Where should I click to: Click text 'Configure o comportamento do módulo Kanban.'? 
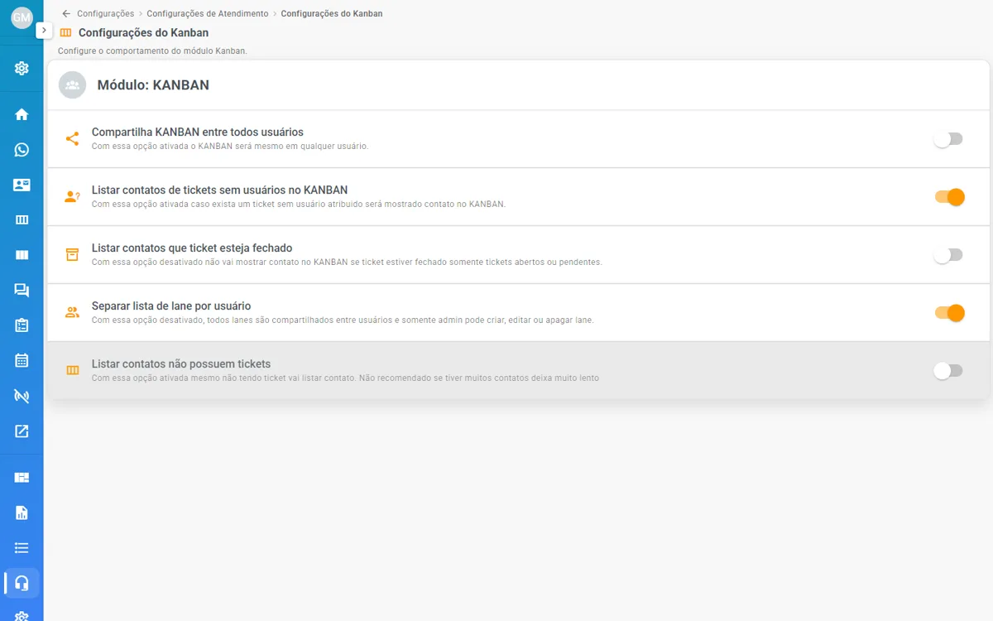click(x=152, y=51)
